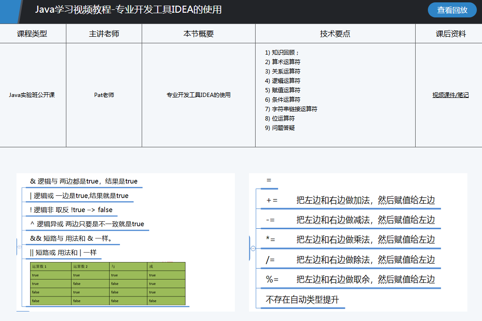The height and width of the screenshot is (321, 482).
Task: Collapse the assignment operators mind map node
Action: tap(253, 248)
